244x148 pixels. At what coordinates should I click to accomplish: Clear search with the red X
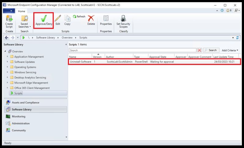pyautogui.click(x=199, y=50)
